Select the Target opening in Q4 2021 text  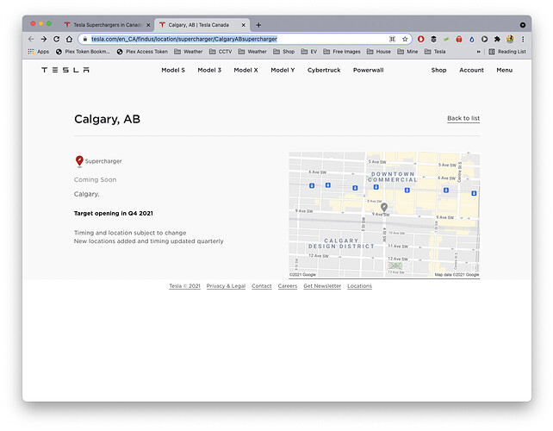pos(114,213)
